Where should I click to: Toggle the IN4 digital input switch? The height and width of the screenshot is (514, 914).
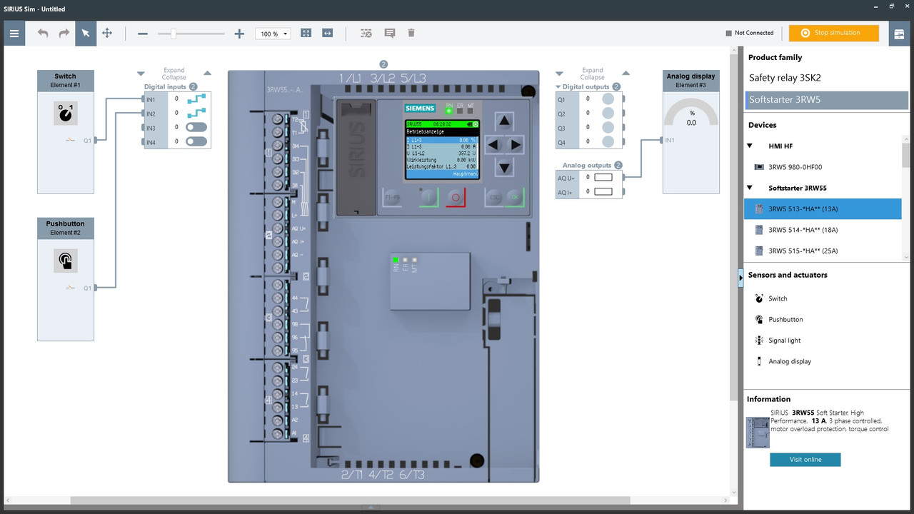click(x=196, y=141)
